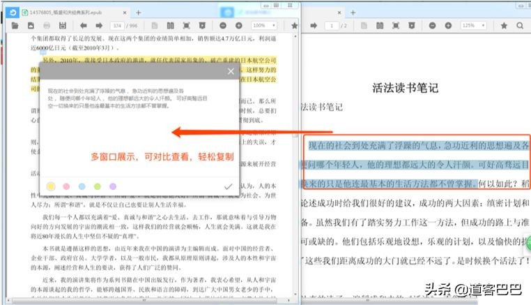Switch right window to two-page view
Viewport: 531px width, 305px height.
(x=380, y=25)
